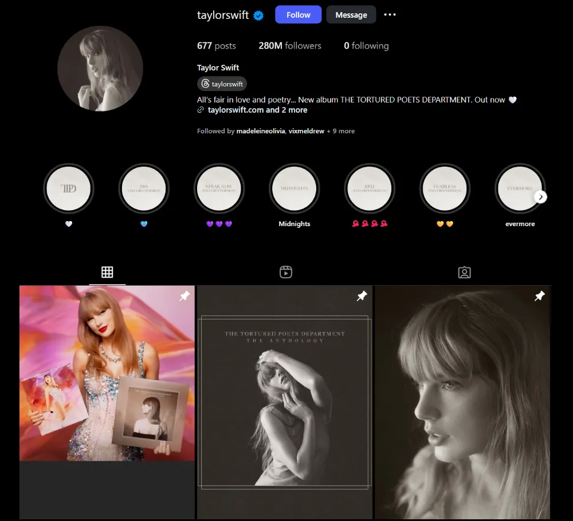The height and width of the screenshot is (521, 573).
Task: Click the Threads icon in the taylorswift badge
Action: pyautogui.click(x=205, y=84)
